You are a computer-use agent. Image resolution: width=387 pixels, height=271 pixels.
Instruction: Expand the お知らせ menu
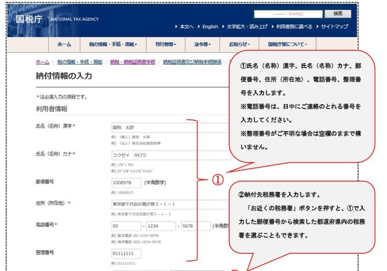pyautogui.click(x=239, y=45)
